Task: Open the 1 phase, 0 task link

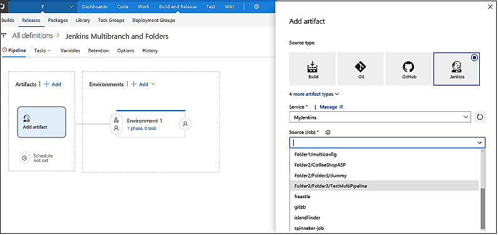Action: [142, 128]
